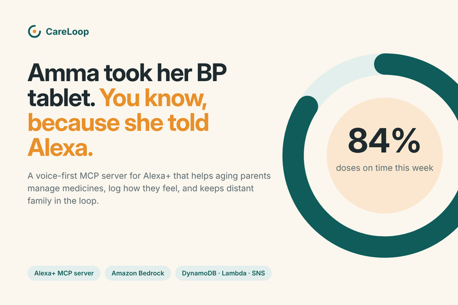
Task: Click the 'manage medicines, log how they feel' line
Action: (x=140, y=189)
